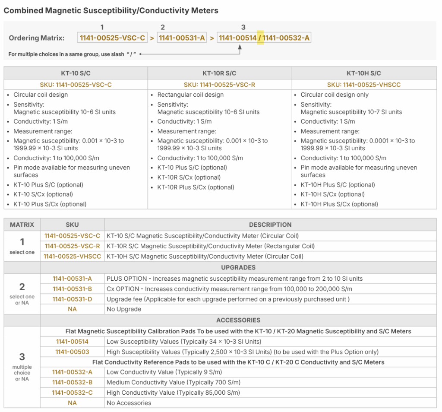
Task: Click SKU cell '1141-00531-B'
Action: pos(72,289)
